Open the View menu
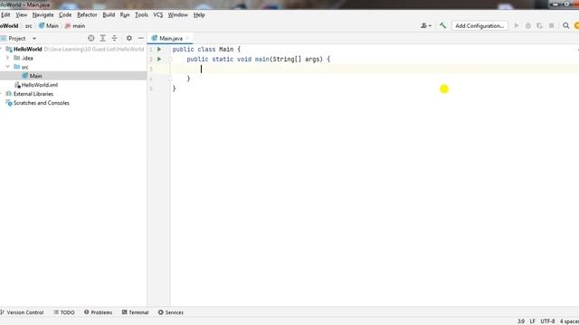The height and width of the screenshot is (325, 579). 22,14
